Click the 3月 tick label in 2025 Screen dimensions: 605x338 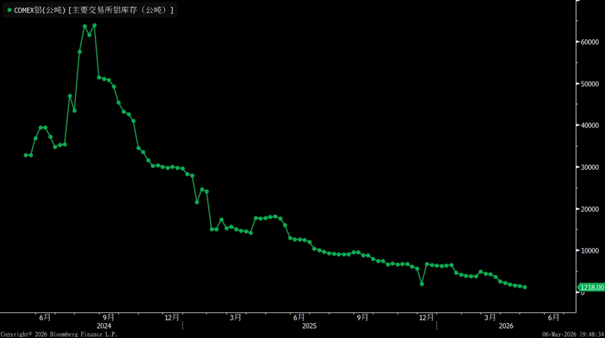pos(235,317)
